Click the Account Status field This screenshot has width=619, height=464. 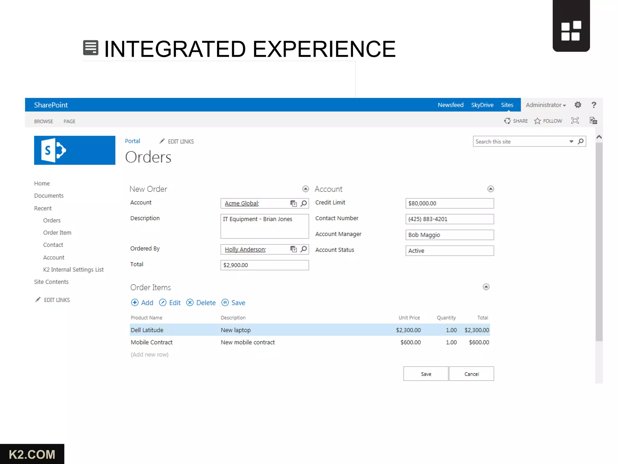click(450, 250)
